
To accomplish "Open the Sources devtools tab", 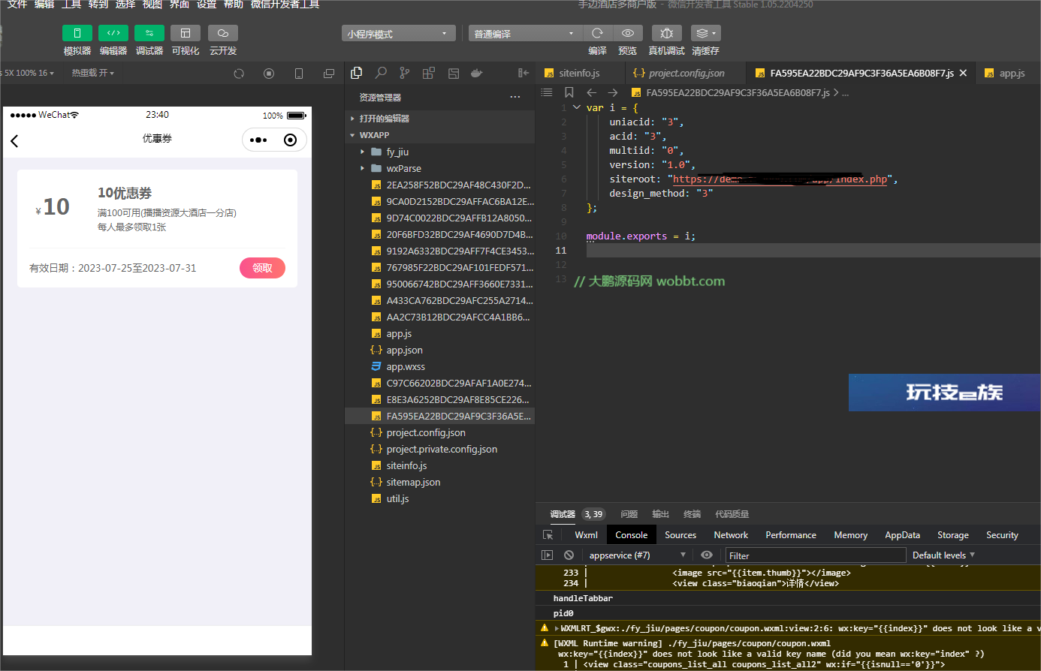I will click(680, 535).
